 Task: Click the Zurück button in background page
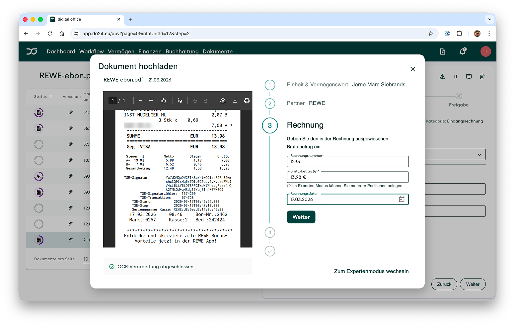click(444, 284)
